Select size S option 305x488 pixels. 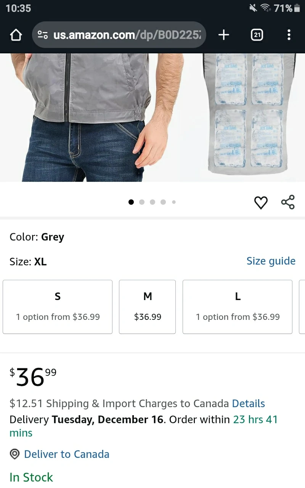[58, 307]
